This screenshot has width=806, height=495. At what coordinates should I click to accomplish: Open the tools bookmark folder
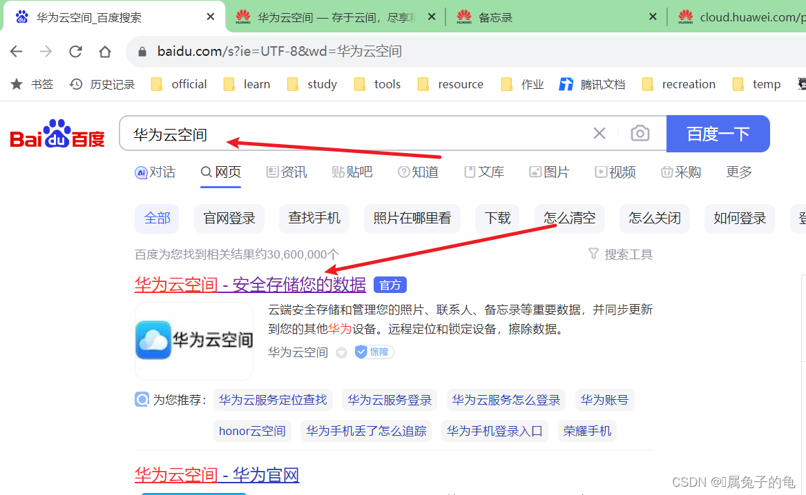tap(377, 84)
